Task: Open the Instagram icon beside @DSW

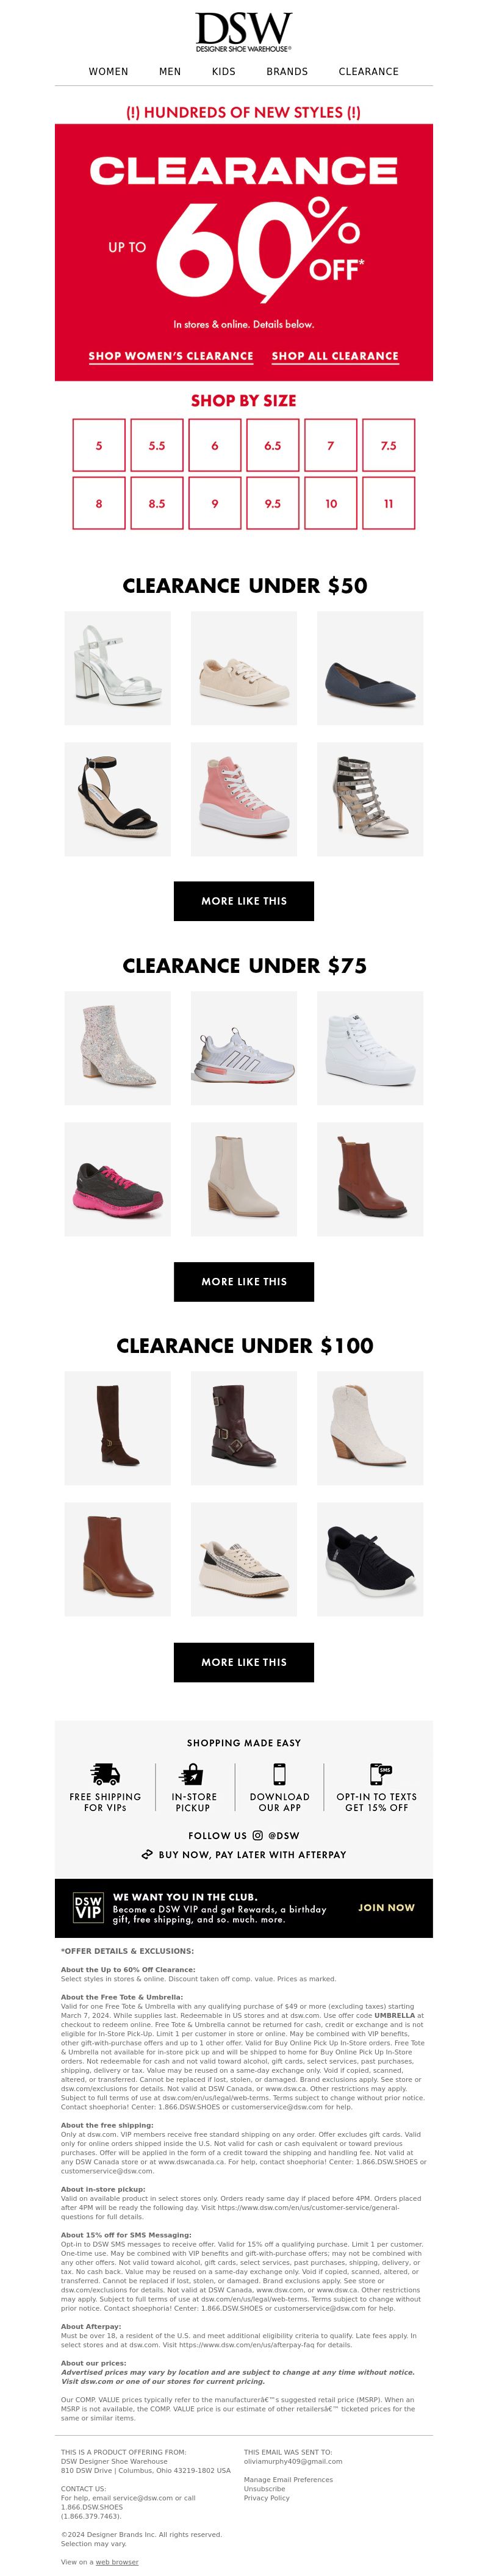Action: 257,1835
